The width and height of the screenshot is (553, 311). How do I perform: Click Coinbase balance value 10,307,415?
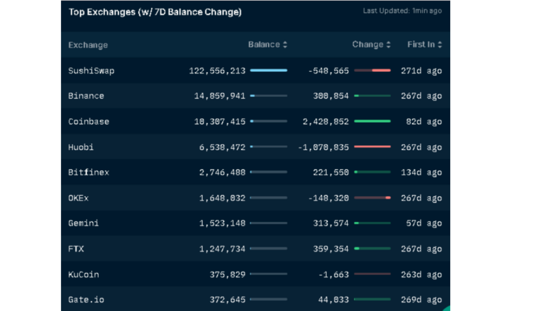pos(219,121)
